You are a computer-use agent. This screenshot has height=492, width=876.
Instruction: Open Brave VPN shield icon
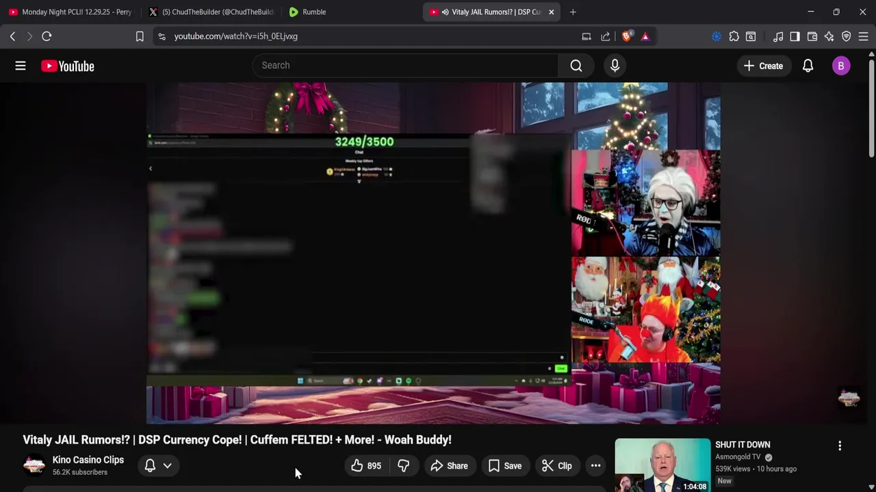coord(847,36)
